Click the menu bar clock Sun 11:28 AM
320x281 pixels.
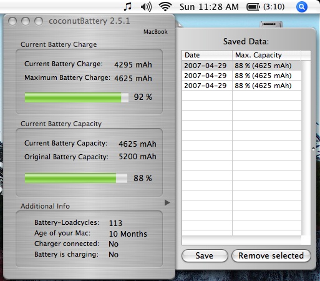(x=209, y=7)
